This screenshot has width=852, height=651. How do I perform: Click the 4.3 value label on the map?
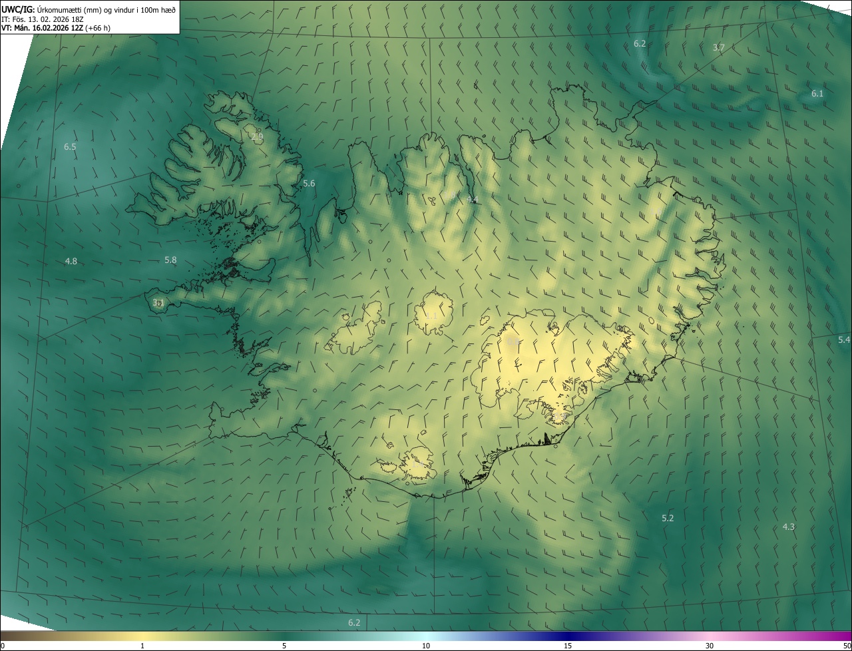(x=788, y=527)
